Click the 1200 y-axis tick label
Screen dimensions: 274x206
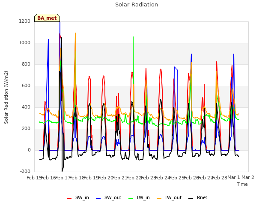pos(25,21)
